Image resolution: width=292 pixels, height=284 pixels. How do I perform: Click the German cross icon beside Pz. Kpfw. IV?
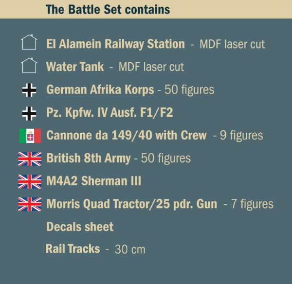pos(30,113)
